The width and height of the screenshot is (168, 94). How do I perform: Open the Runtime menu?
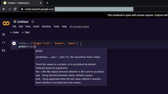[46, 27]
